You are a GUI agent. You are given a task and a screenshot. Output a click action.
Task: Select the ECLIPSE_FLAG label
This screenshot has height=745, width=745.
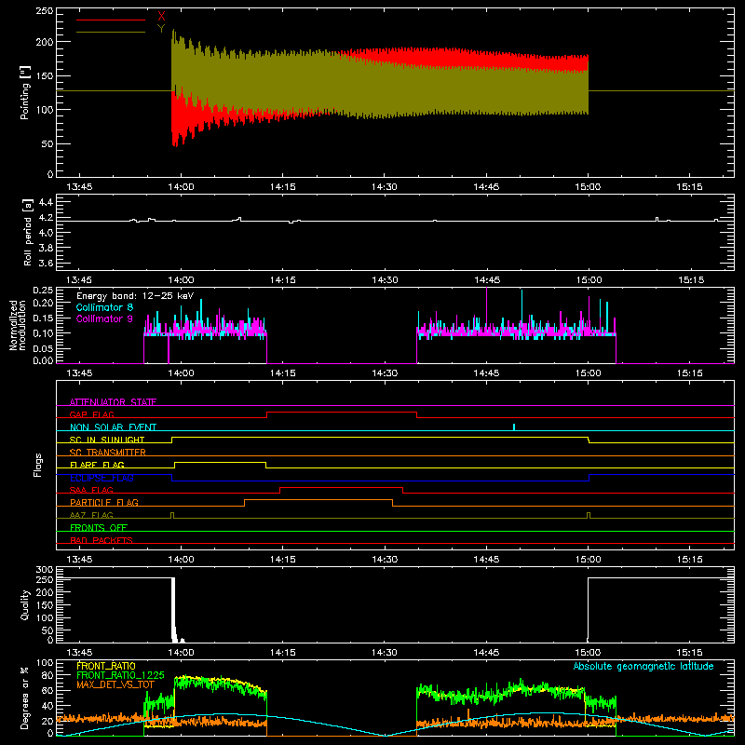pos(102,478)
